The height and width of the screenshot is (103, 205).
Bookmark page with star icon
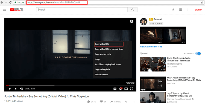202,2
